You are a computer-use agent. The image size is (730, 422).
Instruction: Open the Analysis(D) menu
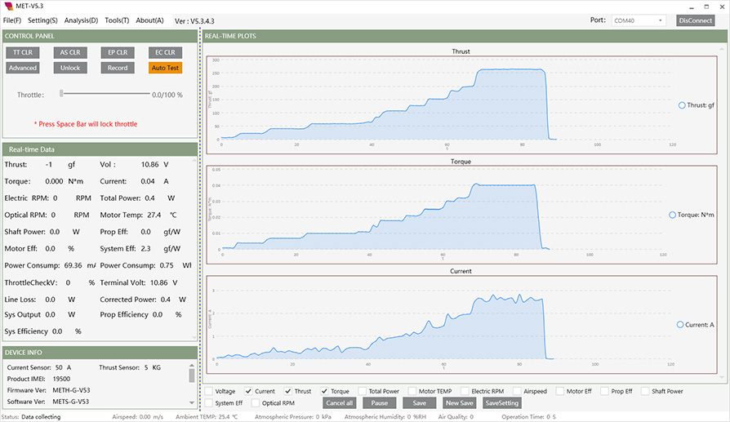[81, 20]
